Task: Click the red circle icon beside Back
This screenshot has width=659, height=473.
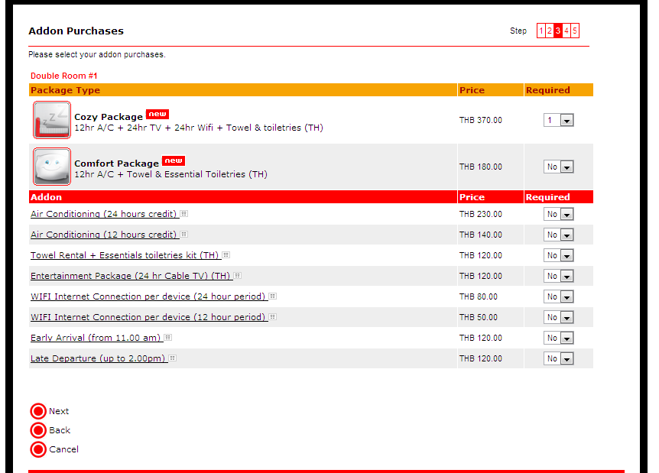Action: [38, 430]
